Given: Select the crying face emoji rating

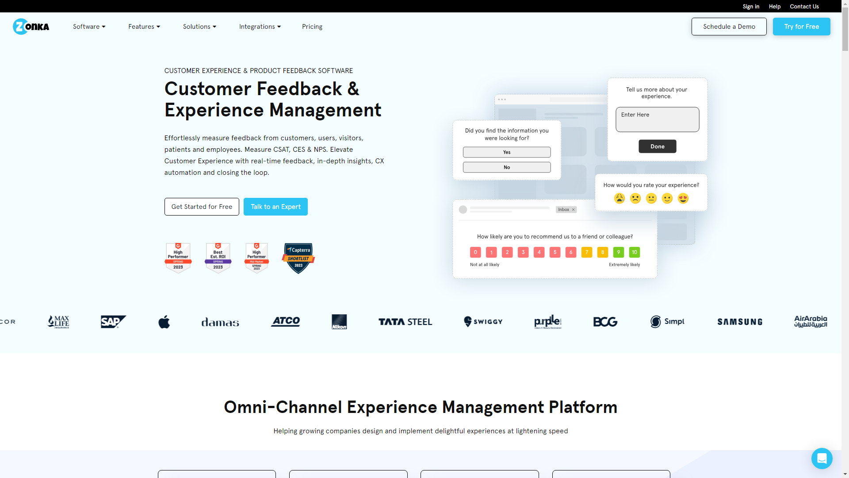Looking at the screenshot, I should (x=620, y=198).
